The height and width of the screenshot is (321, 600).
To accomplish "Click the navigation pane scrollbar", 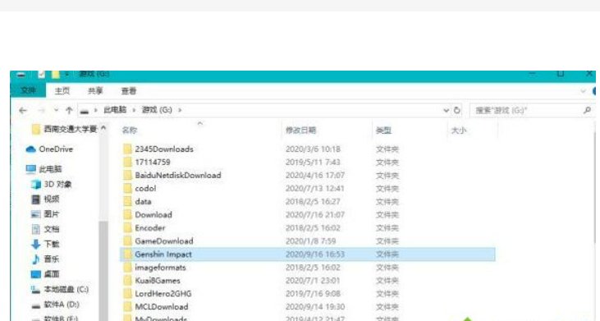I will [103, 270].
